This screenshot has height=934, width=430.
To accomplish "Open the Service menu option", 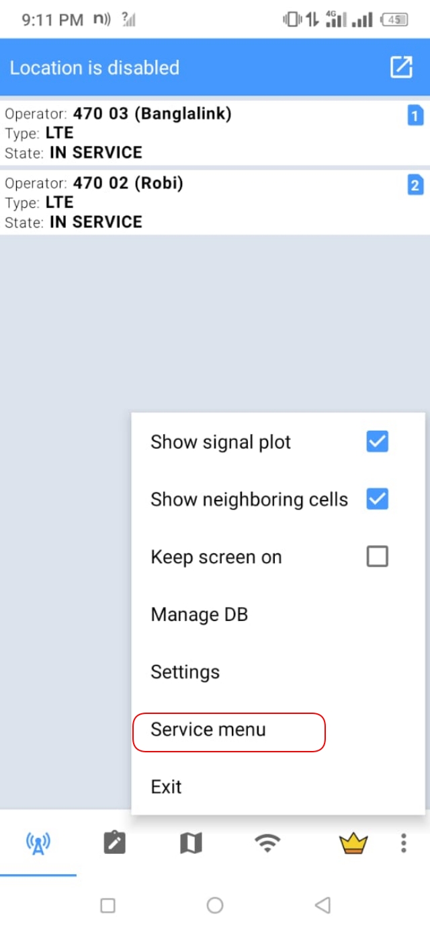I will (x=208, y=729).
